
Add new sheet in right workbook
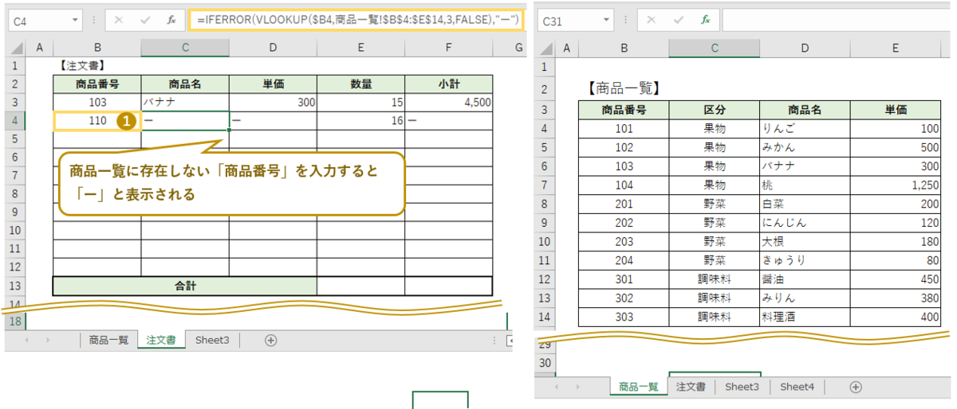(856, 387)
